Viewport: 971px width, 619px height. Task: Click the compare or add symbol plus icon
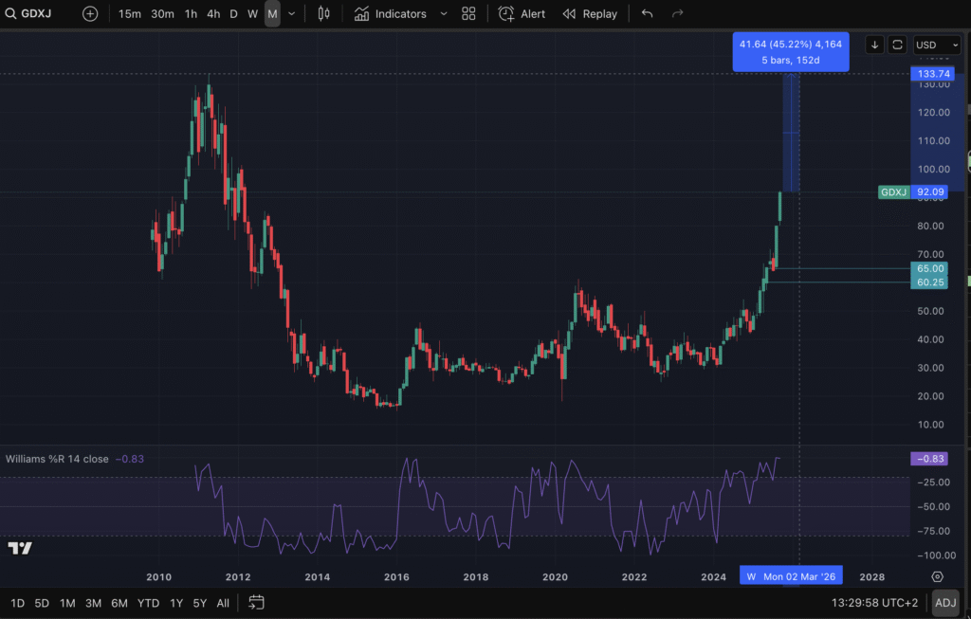click(x=89, y=14)
